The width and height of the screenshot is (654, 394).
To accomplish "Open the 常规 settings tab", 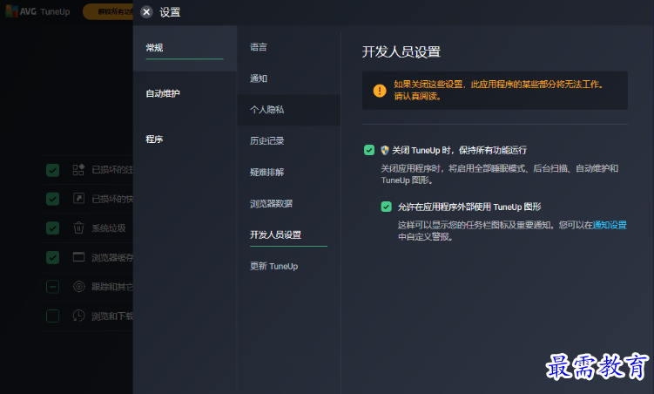I will [185, 48].
